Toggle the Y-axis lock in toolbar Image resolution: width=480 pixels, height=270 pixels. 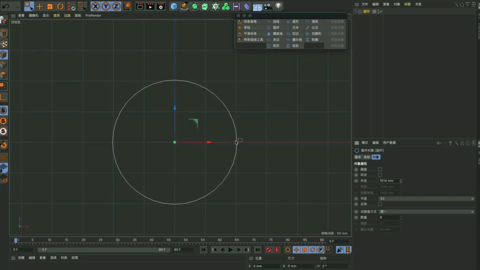pyautogui.click(x=106, y=6)
